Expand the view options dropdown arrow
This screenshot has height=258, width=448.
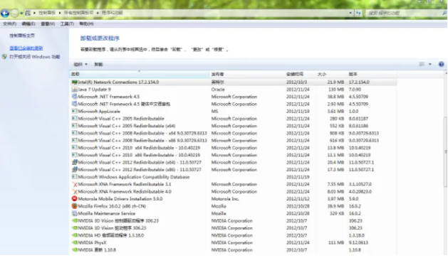[x=430, y=64]
